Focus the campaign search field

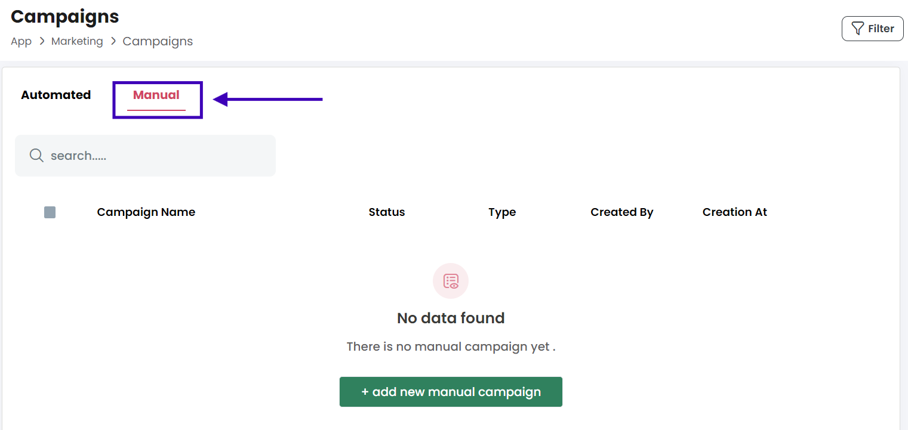tap(145, 156)
